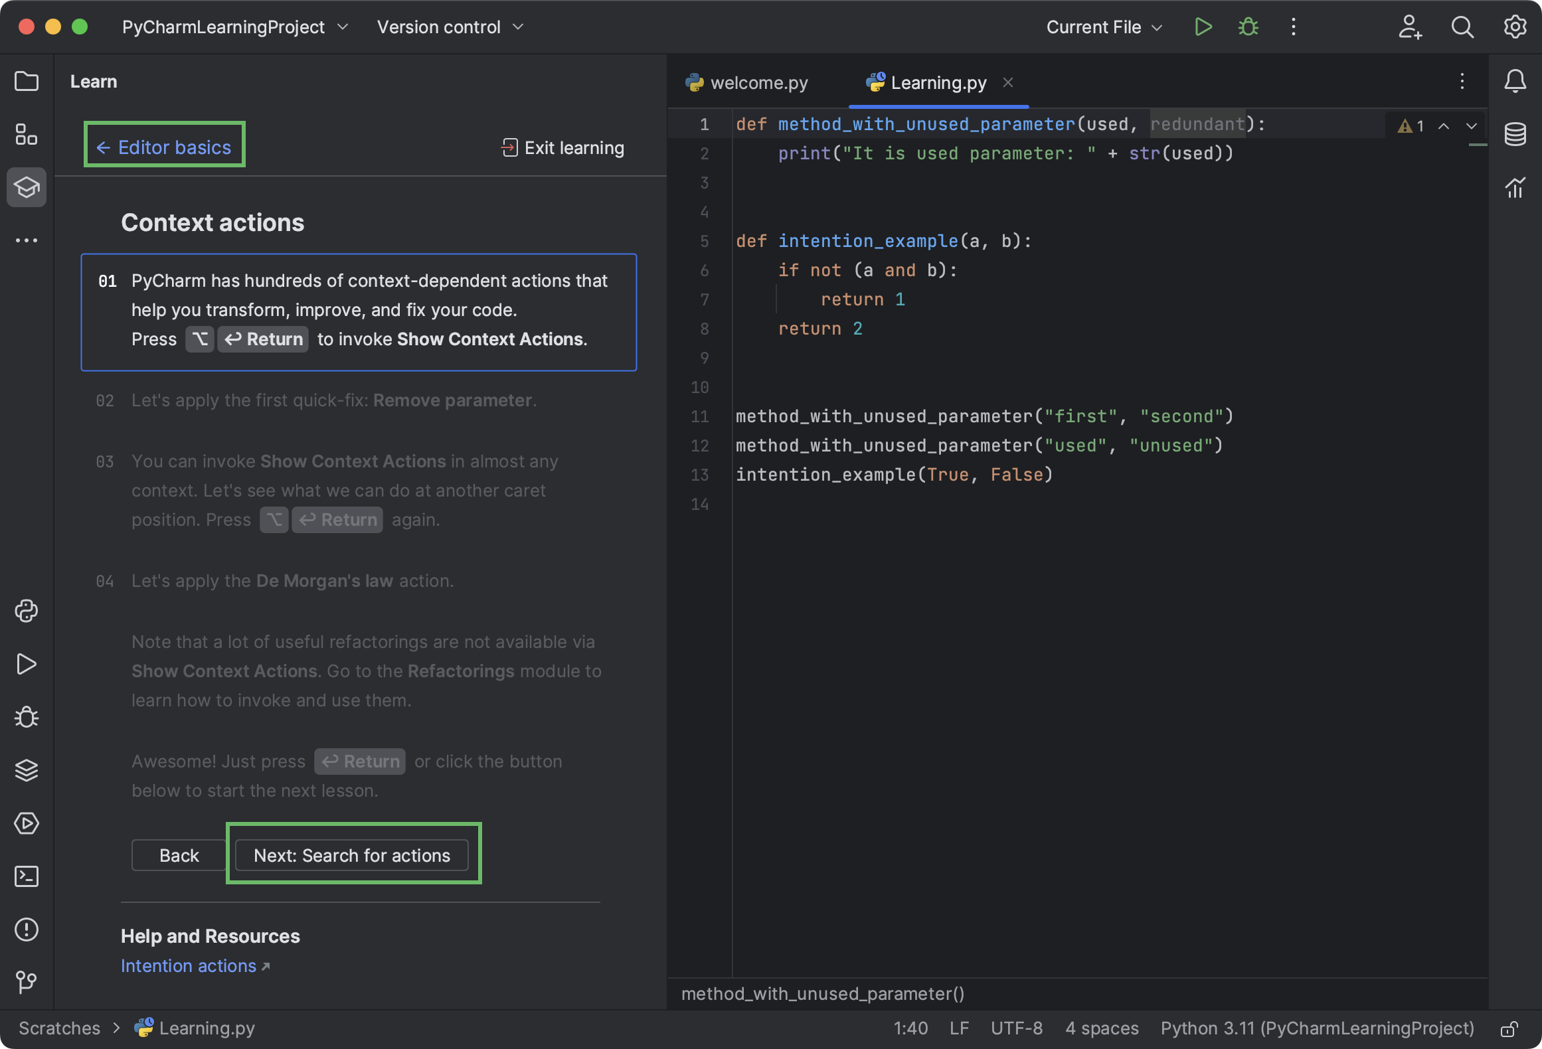The image size is (1542, 1049).
Task: Run the current file
Action: pos(1203,27)
